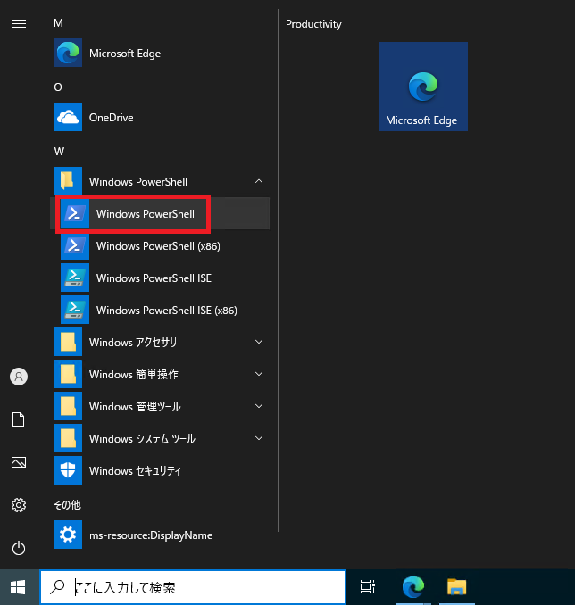Collapse the Windows PowerShell folder chevron

pyautogui.click(x=259, y=181)
